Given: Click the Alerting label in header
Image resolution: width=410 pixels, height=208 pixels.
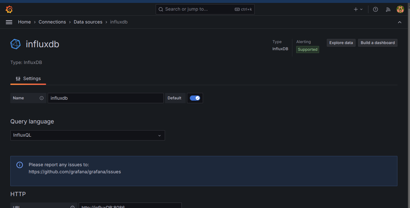Looking at the screenshot, I should coord(304,42).
